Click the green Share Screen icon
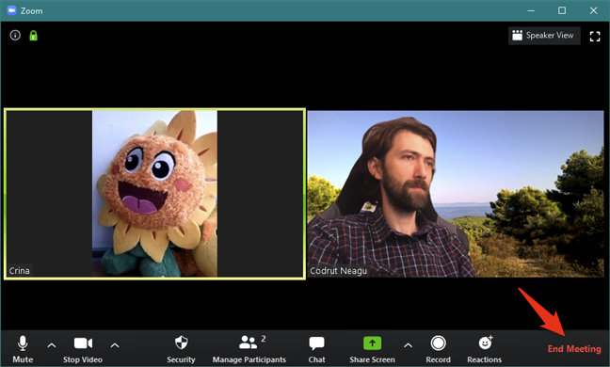This screenshot has height=367, width=610. (372, 343)
